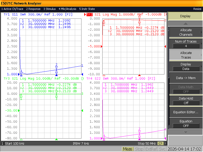Click Tr3 filled green marker triangle on x-axis
The image size is (203, 152).
click(56, 139)
